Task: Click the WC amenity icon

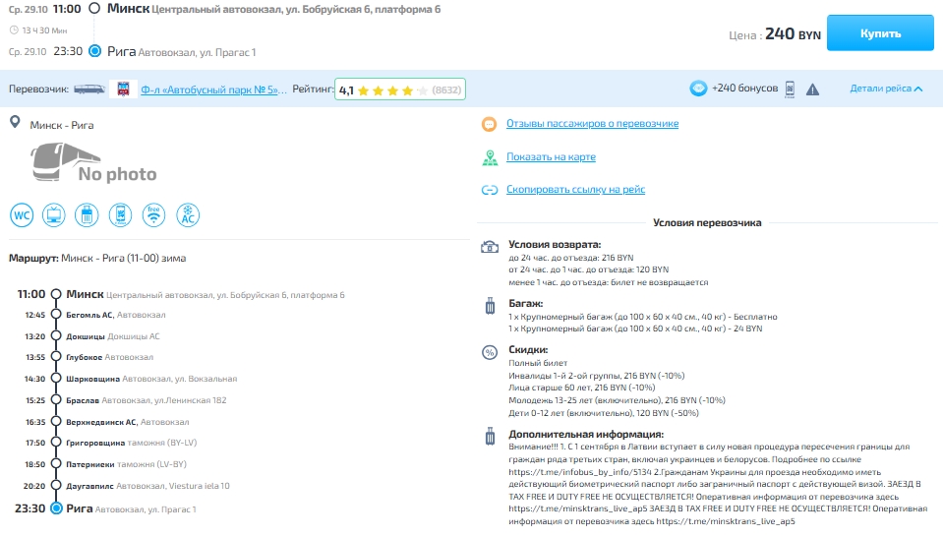Action: 22,213
